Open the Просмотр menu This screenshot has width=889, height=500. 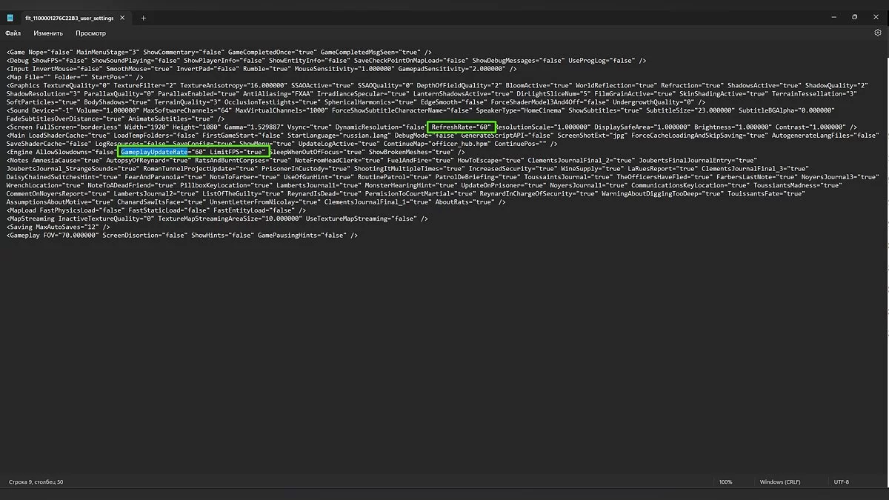[x=90, y=33]
